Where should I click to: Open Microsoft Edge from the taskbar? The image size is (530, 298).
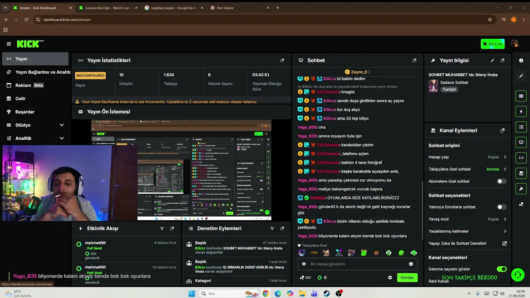(277, 293)
